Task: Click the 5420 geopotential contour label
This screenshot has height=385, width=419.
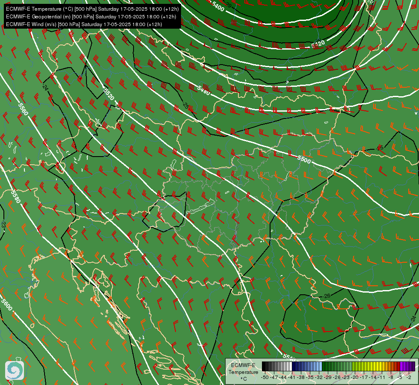Action: pyautogui.click(x=318, y=44)
